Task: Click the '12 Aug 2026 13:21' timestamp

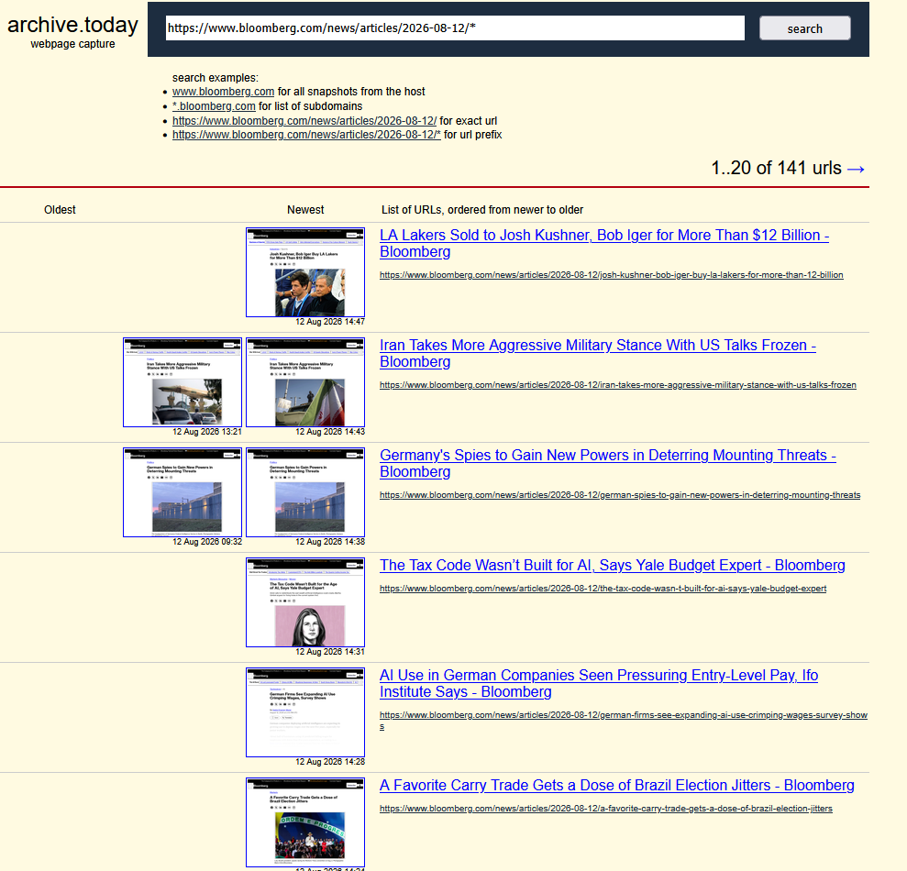Action: (x=207, y=432)
